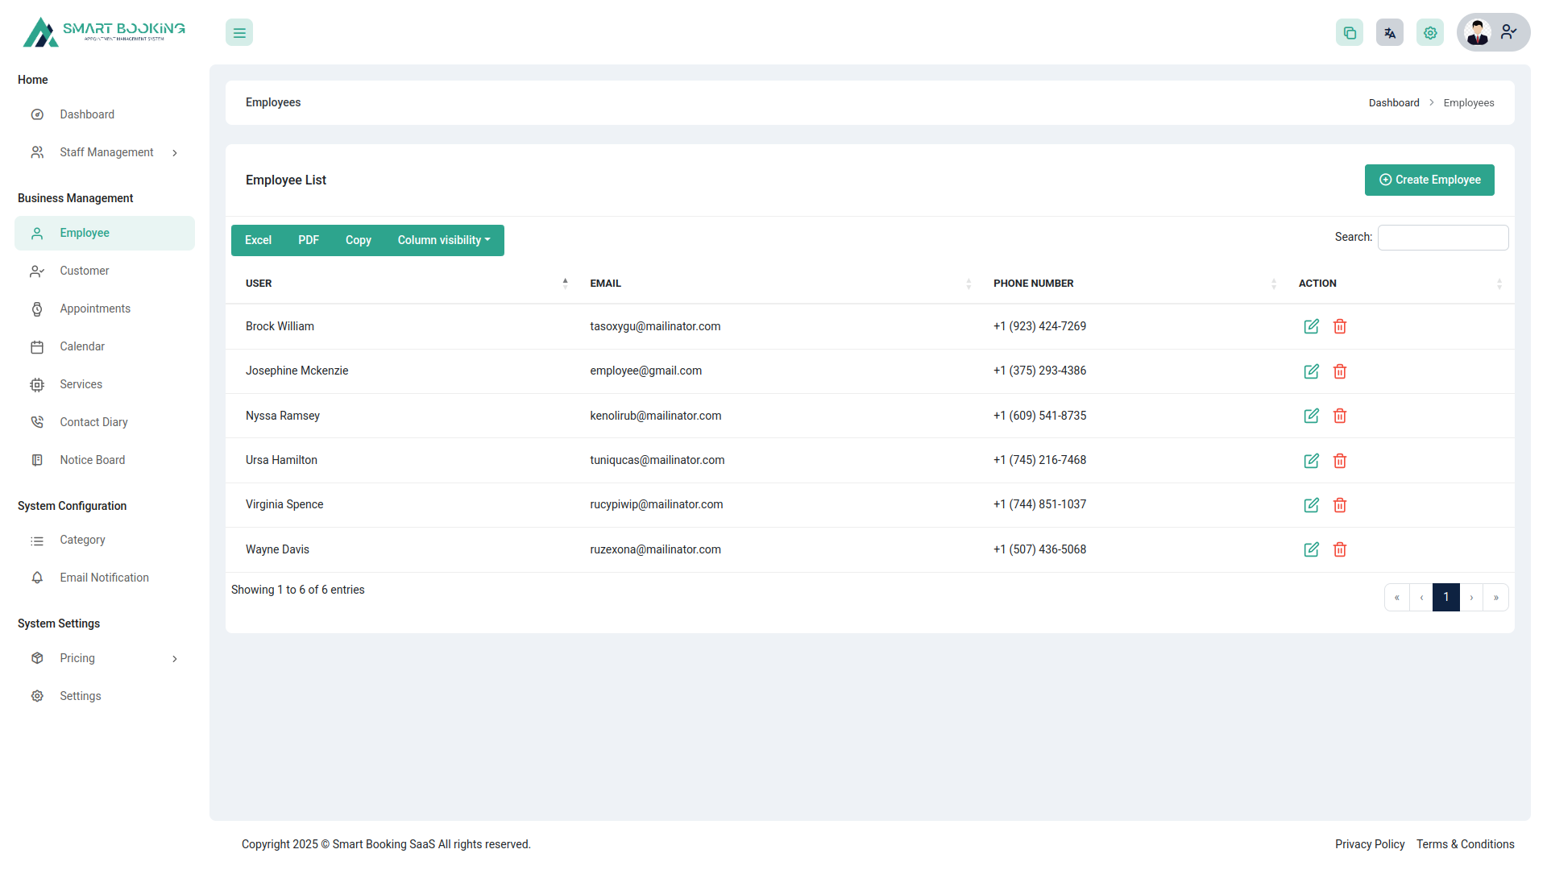
Task: Delete Josephine Mckenzie using the trash icon
Action: click(x=1340, y=371)
